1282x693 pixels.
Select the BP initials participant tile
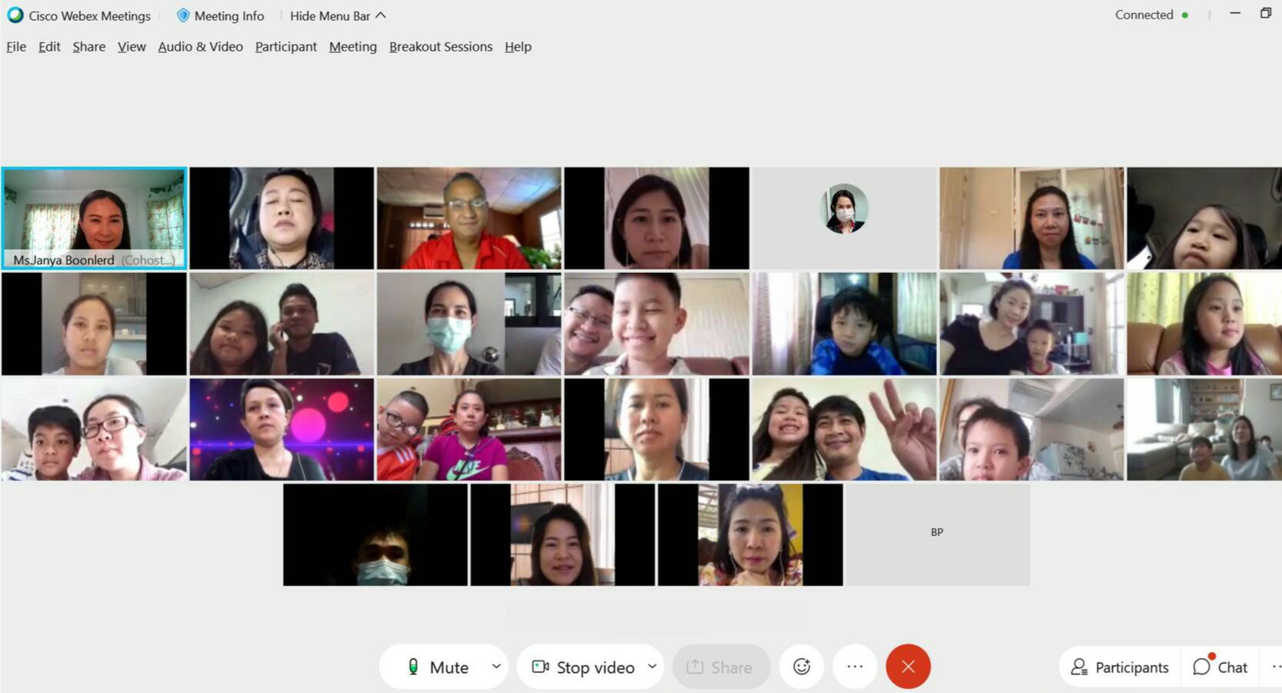[937, 535]
